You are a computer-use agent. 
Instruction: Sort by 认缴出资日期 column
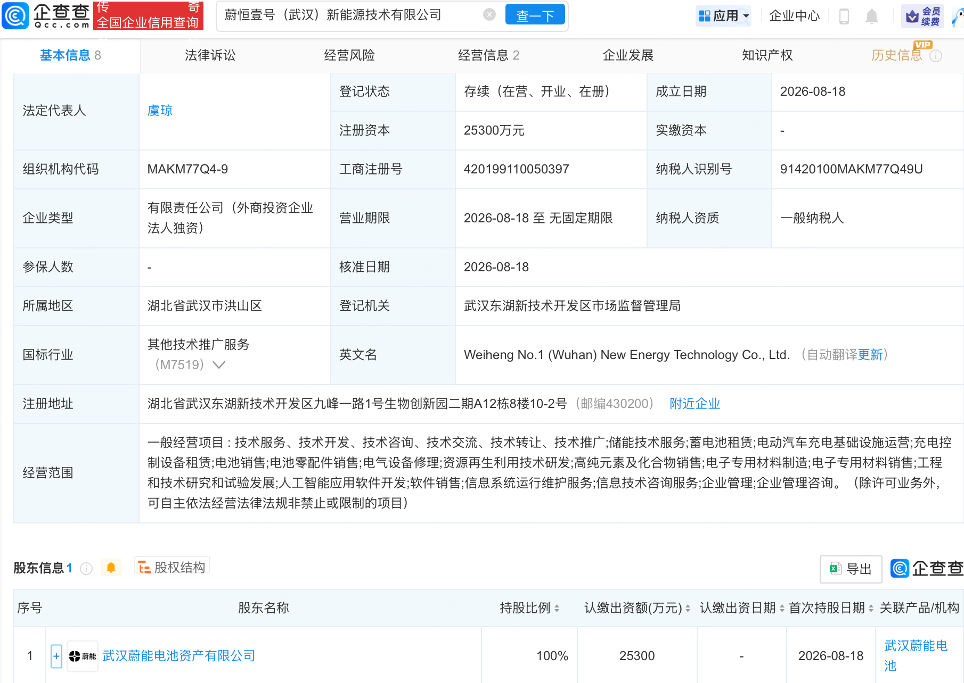click(782, 608)
